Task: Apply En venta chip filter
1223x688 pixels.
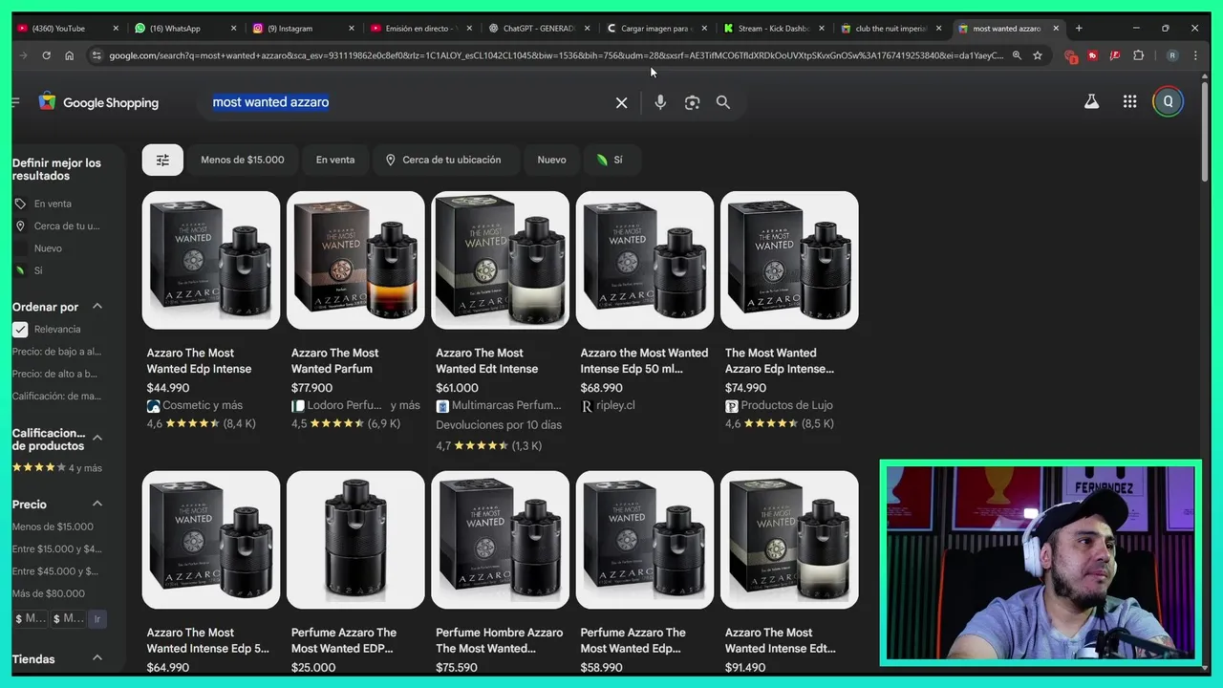Action: pos(335,160)
